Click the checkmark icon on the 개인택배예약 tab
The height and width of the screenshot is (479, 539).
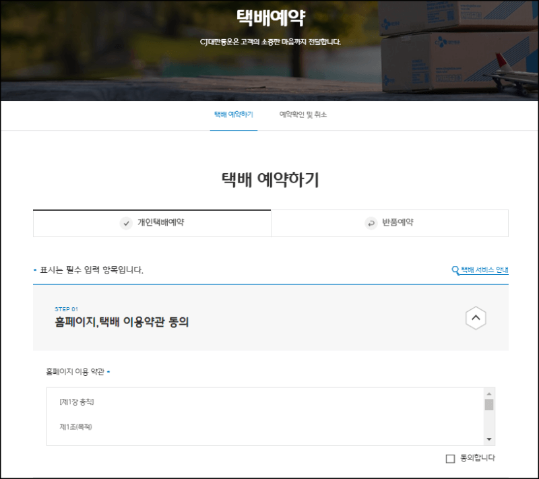point(125,222)
